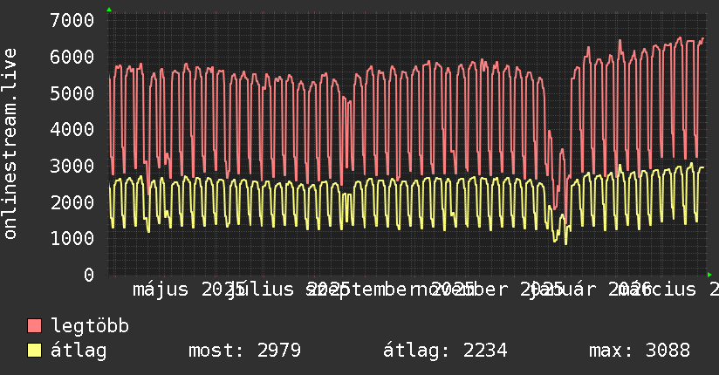This screenshot has height=375, width=719.
Task: Click the red legtöbb legend color swatch
Action: pyautogui.click(x=34, y=326)
